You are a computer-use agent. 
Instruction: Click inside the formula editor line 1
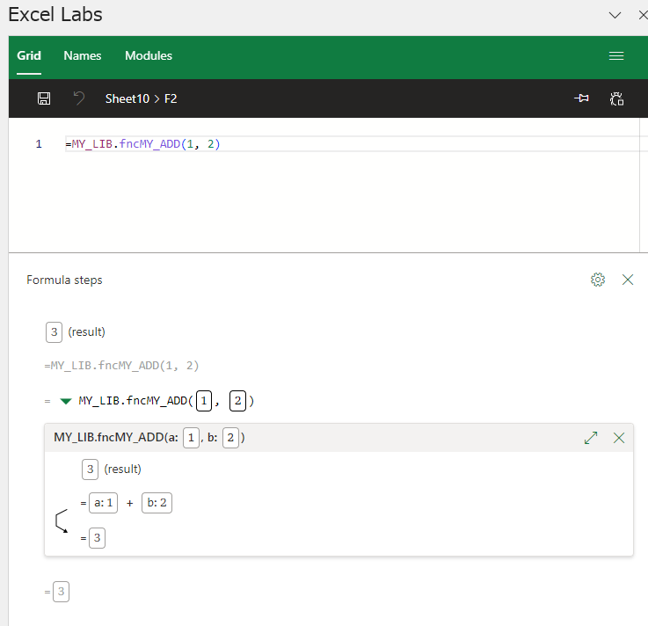[355, 144]
